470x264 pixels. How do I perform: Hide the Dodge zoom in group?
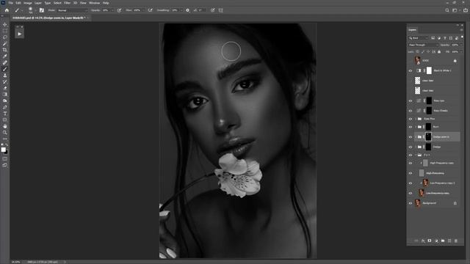click(x=411, y=137)
